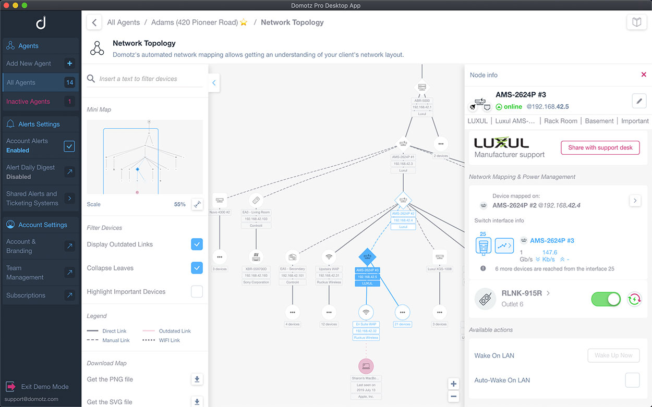Expand the 3 devices node under Nuvo
The width and height of the screenshot is (652, 407).
click(220, 256)
